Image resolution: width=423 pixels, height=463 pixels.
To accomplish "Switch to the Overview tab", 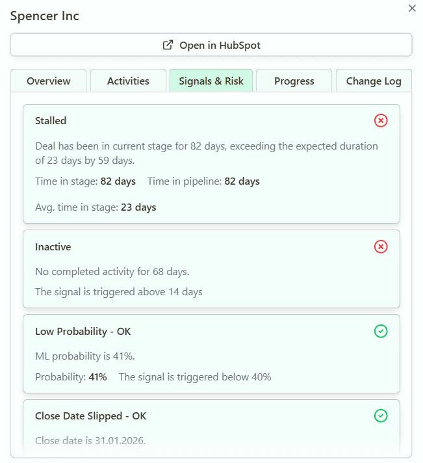I will pos(49,81).
